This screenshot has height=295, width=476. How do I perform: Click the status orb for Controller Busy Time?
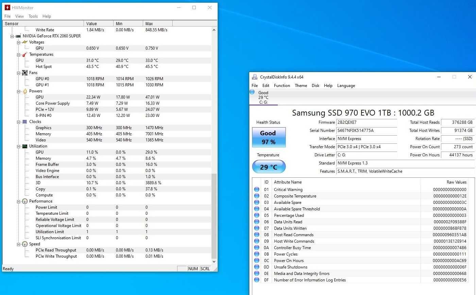pos(257,248)
